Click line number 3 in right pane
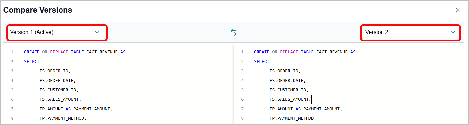 point(242,71)
